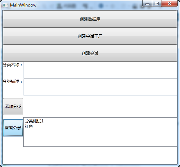Click the MainWindow title bar app icon
This screenshot has height=167, width=180.
coord(5,5)
